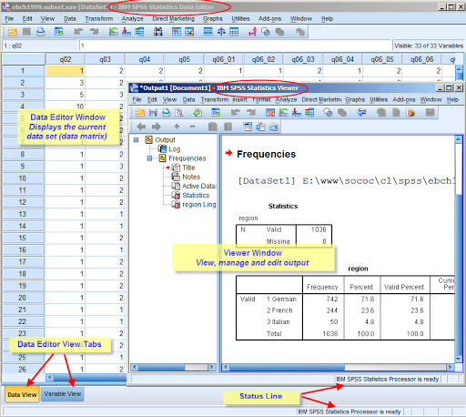
Task: Print from the Data Editor toolbar
Action: 41,32
